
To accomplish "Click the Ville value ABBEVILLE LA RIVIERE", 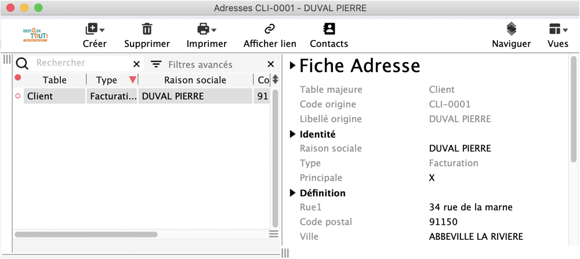I will [x=476, y=237].
